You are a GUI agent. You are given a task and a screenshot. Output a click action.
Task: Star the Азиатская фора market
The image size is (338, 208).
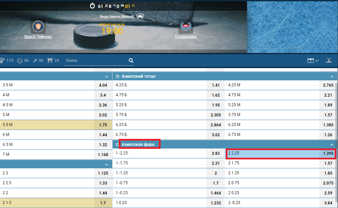click(x=118, y=145)
